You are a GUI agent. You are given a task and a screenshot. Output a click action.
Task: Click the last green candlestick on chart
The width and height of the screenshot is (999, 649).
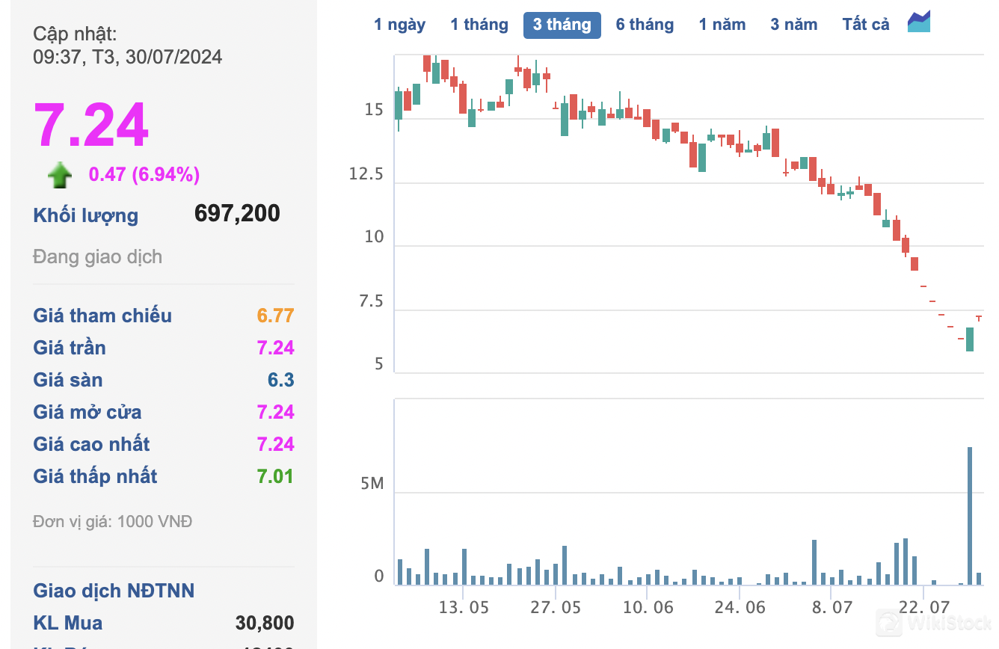pos(970,339)
